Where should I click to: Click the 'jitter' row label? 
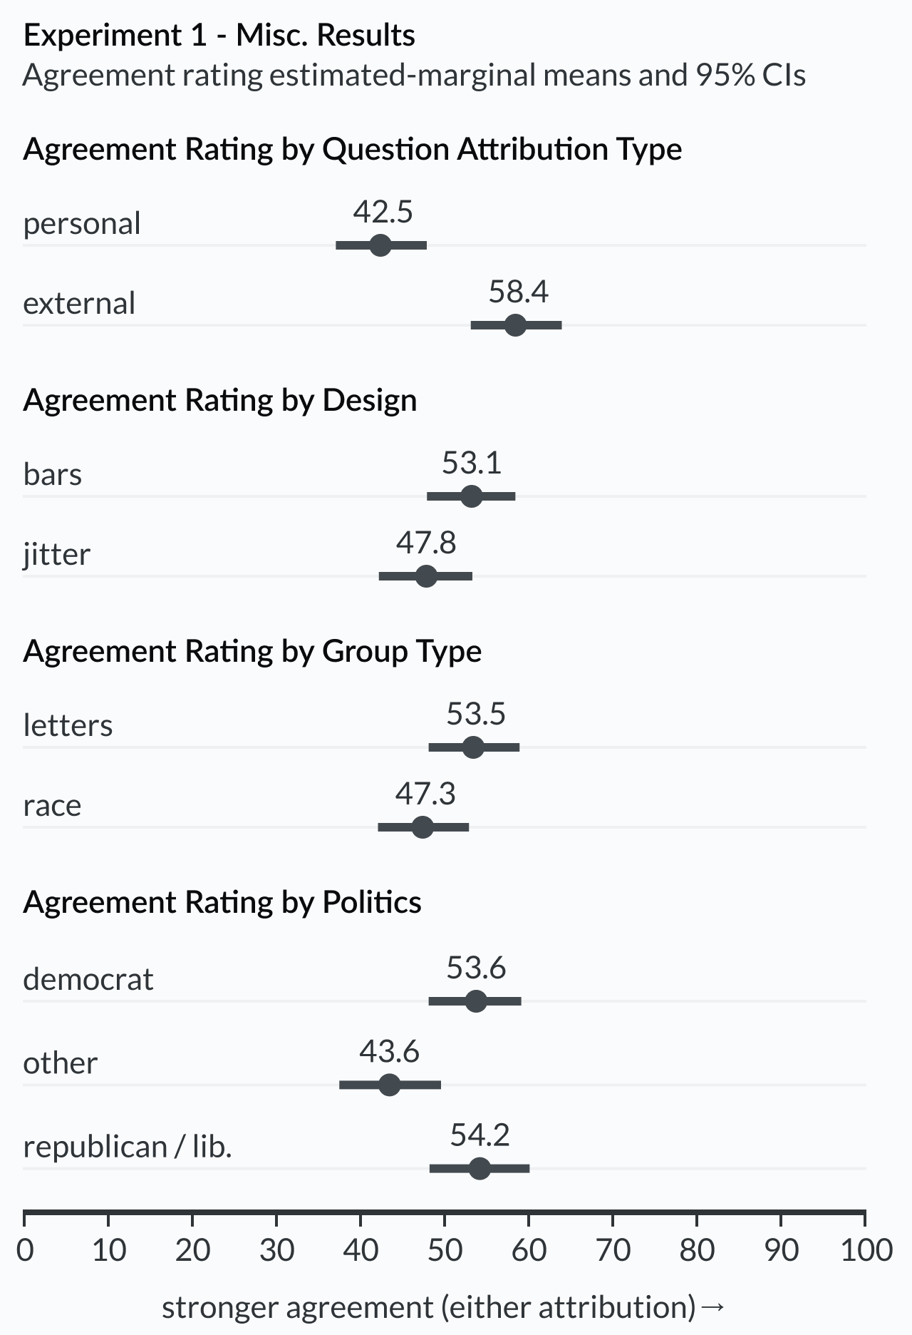tap(56, 555)
